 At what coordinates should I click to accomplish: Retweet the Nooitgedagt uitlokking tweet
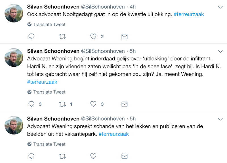coord(62,37)
